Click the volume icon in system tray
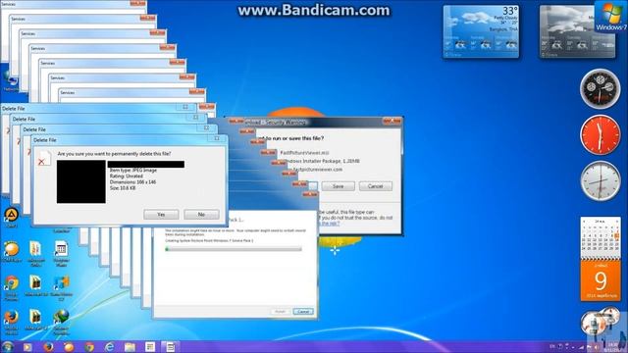 coord(597,347)
